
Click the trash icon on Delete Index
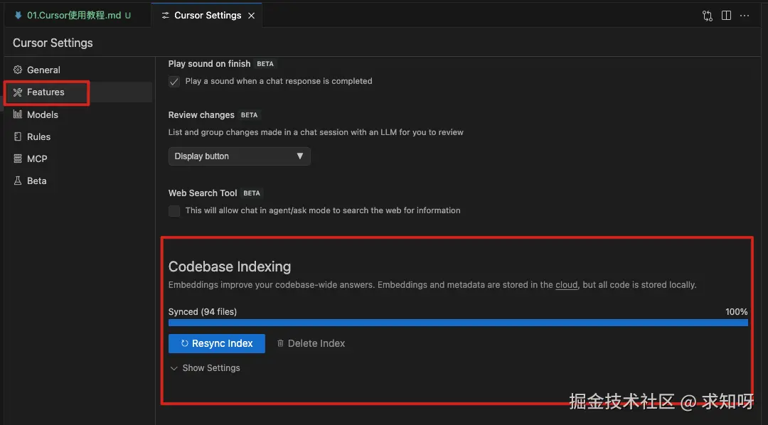pyautogui.click(x=280, y=344)
